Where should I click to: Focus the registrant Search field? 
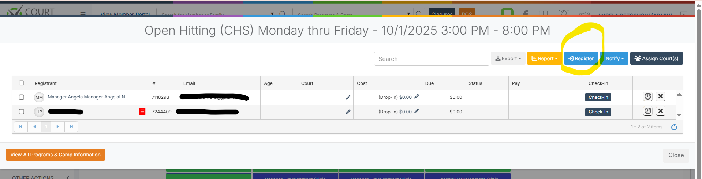pos(431,59)
